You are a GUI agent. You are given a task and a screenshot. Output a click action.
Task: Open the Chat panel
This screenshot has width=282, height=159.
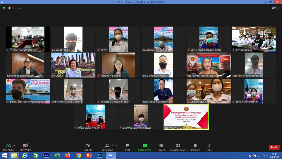point(128,145)
